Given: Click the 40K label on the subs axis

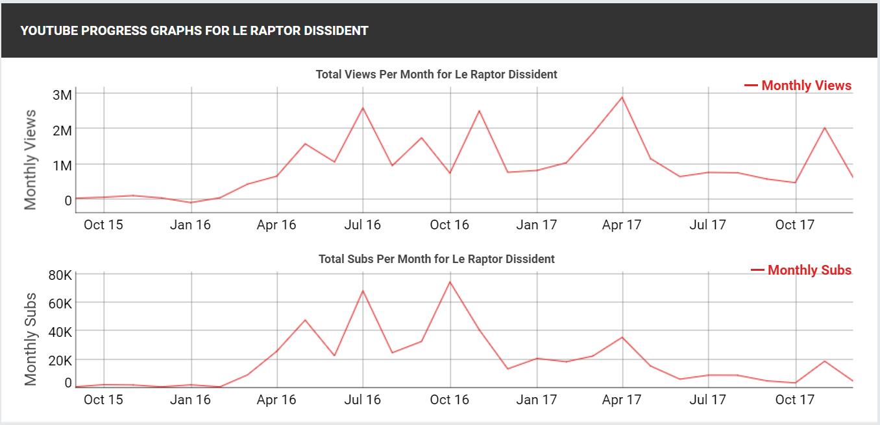Looking at the screenshot, I should click(60, 331).
